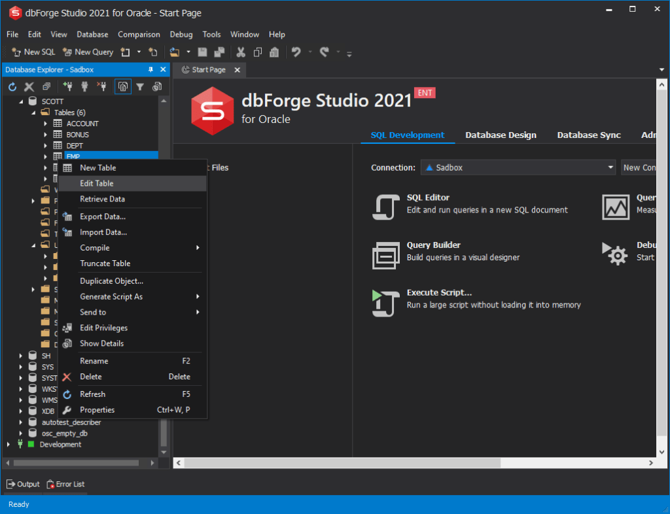Viewport: 670px width, 514px height.
Task: Click the Cut scissors icon in toolbar
Action: coord(241,52)
